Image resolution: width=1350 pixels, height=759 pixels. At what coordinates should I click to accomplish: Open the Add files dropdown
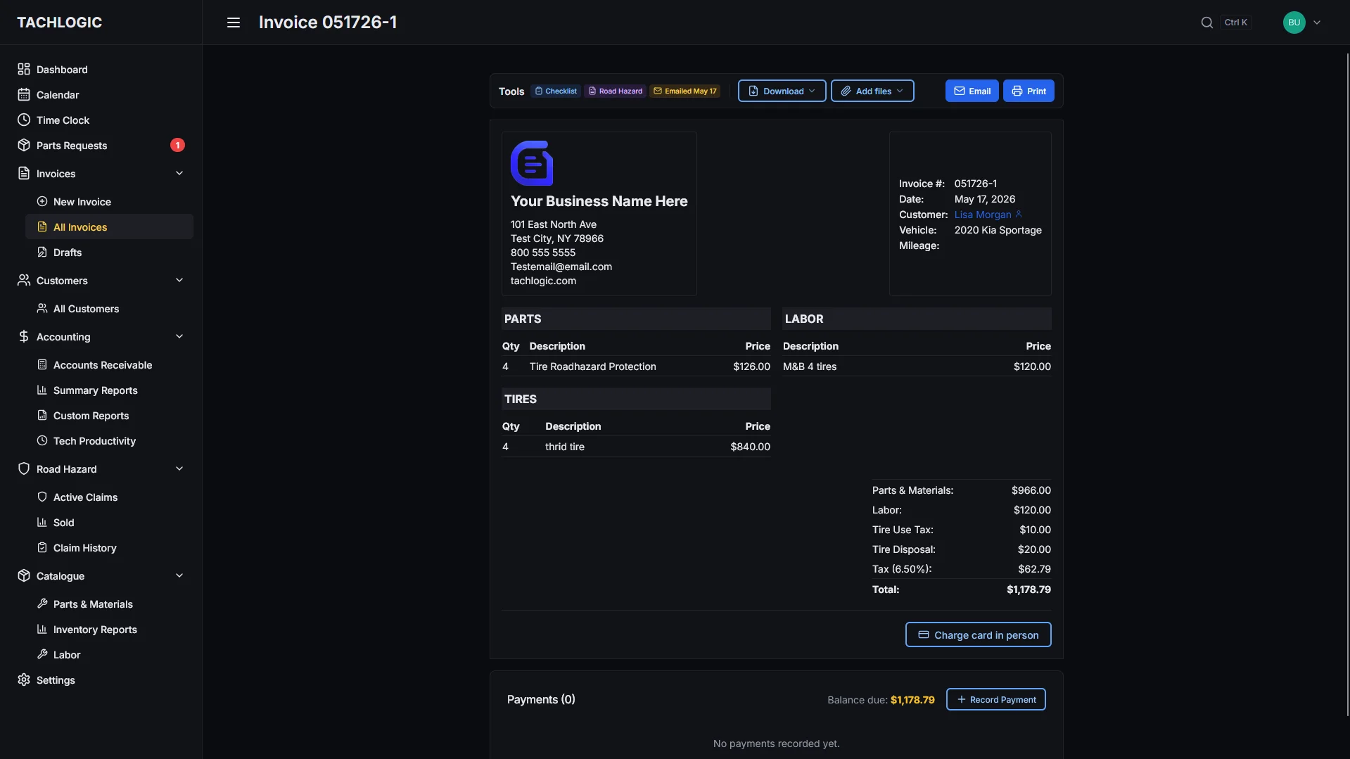pos(872,91)
